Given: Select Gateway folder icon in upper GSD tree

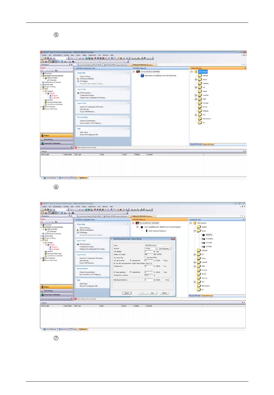Looking at the screenshot, I should 200,111.
